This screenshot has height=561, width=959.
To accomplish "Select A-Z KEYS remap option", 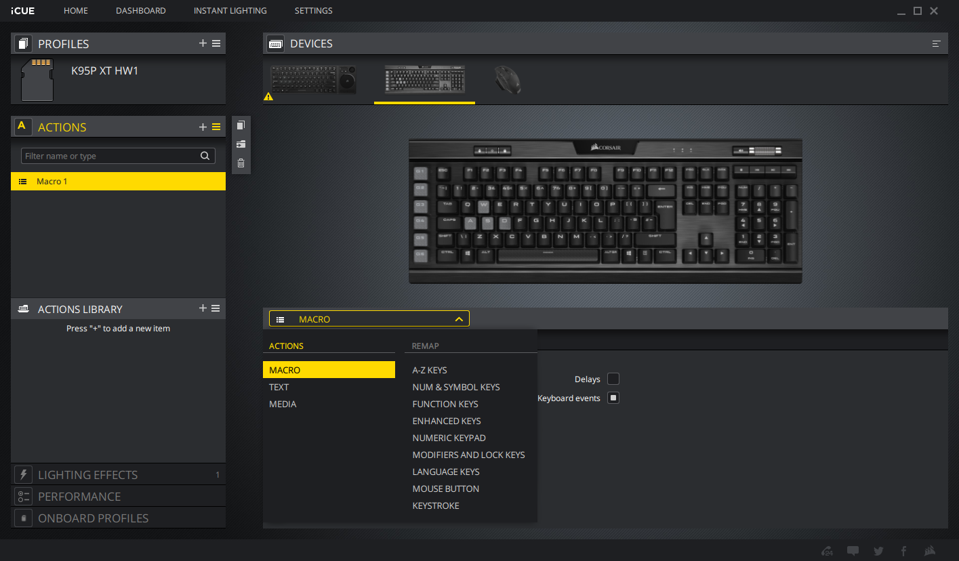I will [430, 370].
